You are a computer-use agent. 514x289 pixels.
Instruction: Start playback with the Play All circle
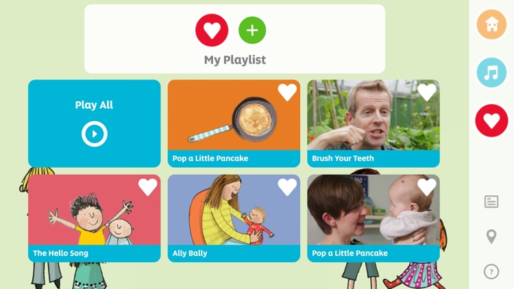(x=95, y=134)
